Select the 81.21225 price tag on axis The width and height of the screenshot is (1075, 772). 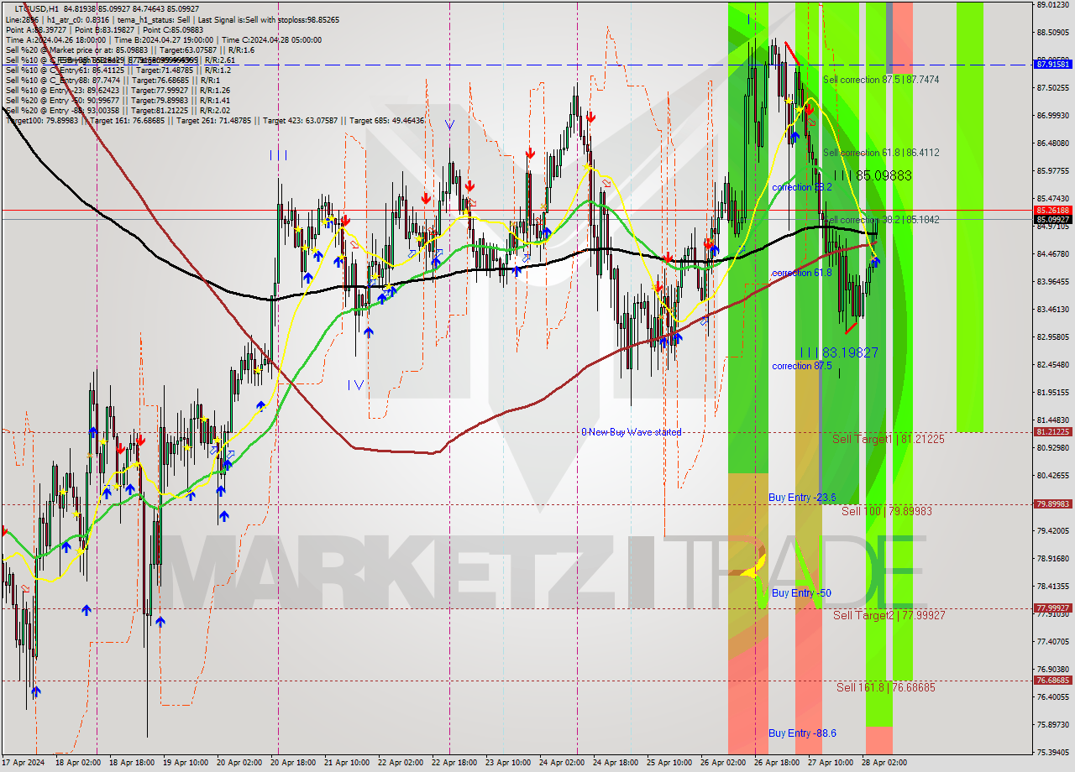(1053, 432)
